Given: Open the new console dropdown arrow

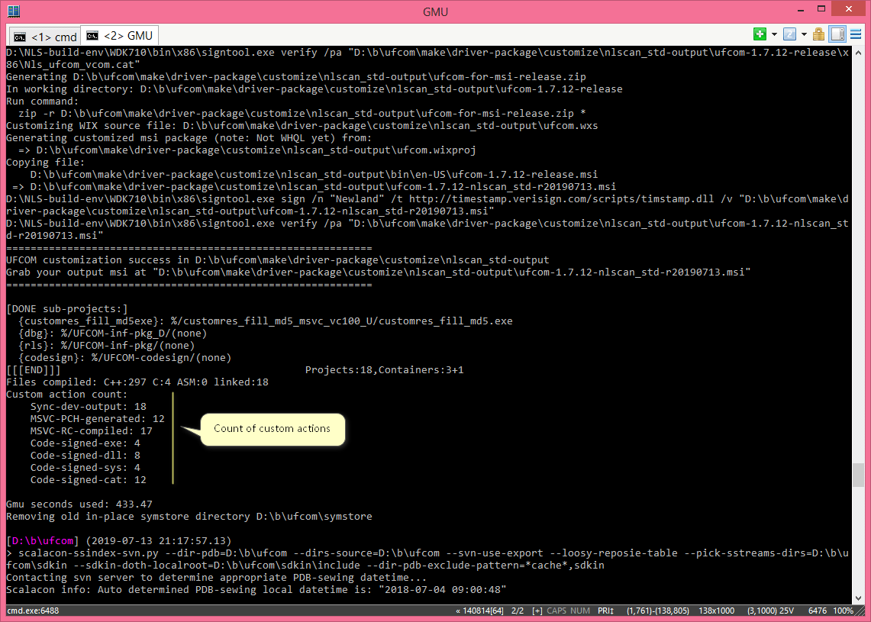Looking at the screenshot, I should [774, 34].
